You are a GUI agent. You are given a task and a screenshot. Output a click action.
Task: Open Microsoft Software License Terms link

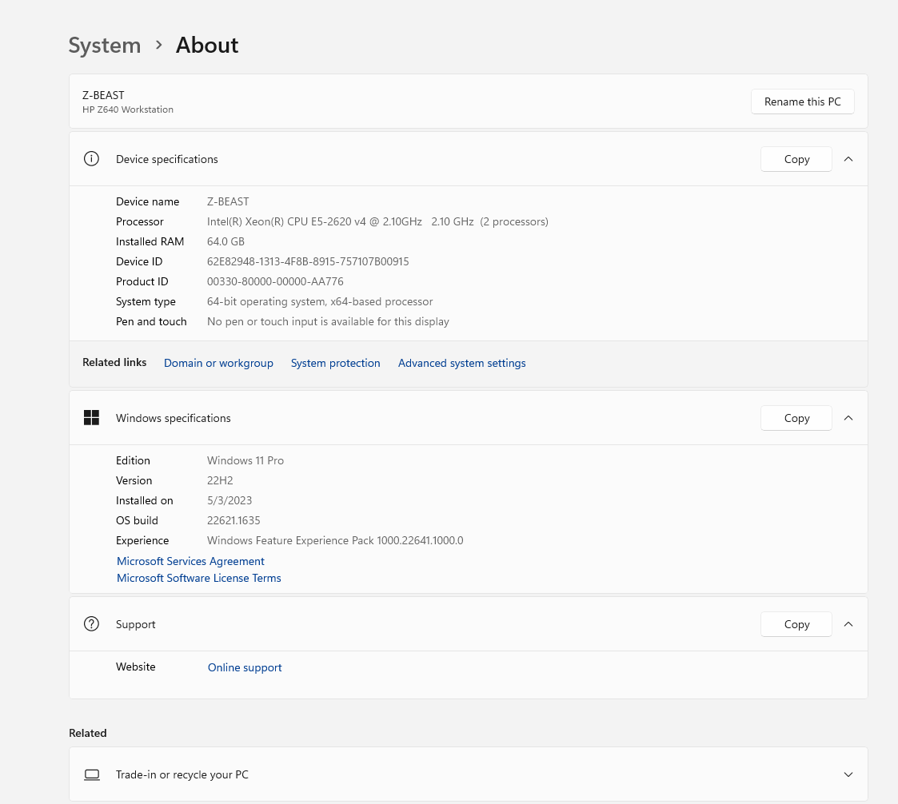[x=199, y=578]
